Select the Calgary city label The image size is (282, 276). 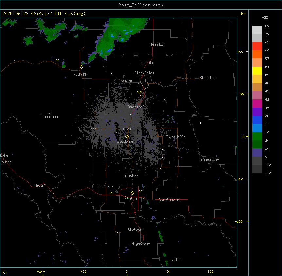tap(131, 198)
